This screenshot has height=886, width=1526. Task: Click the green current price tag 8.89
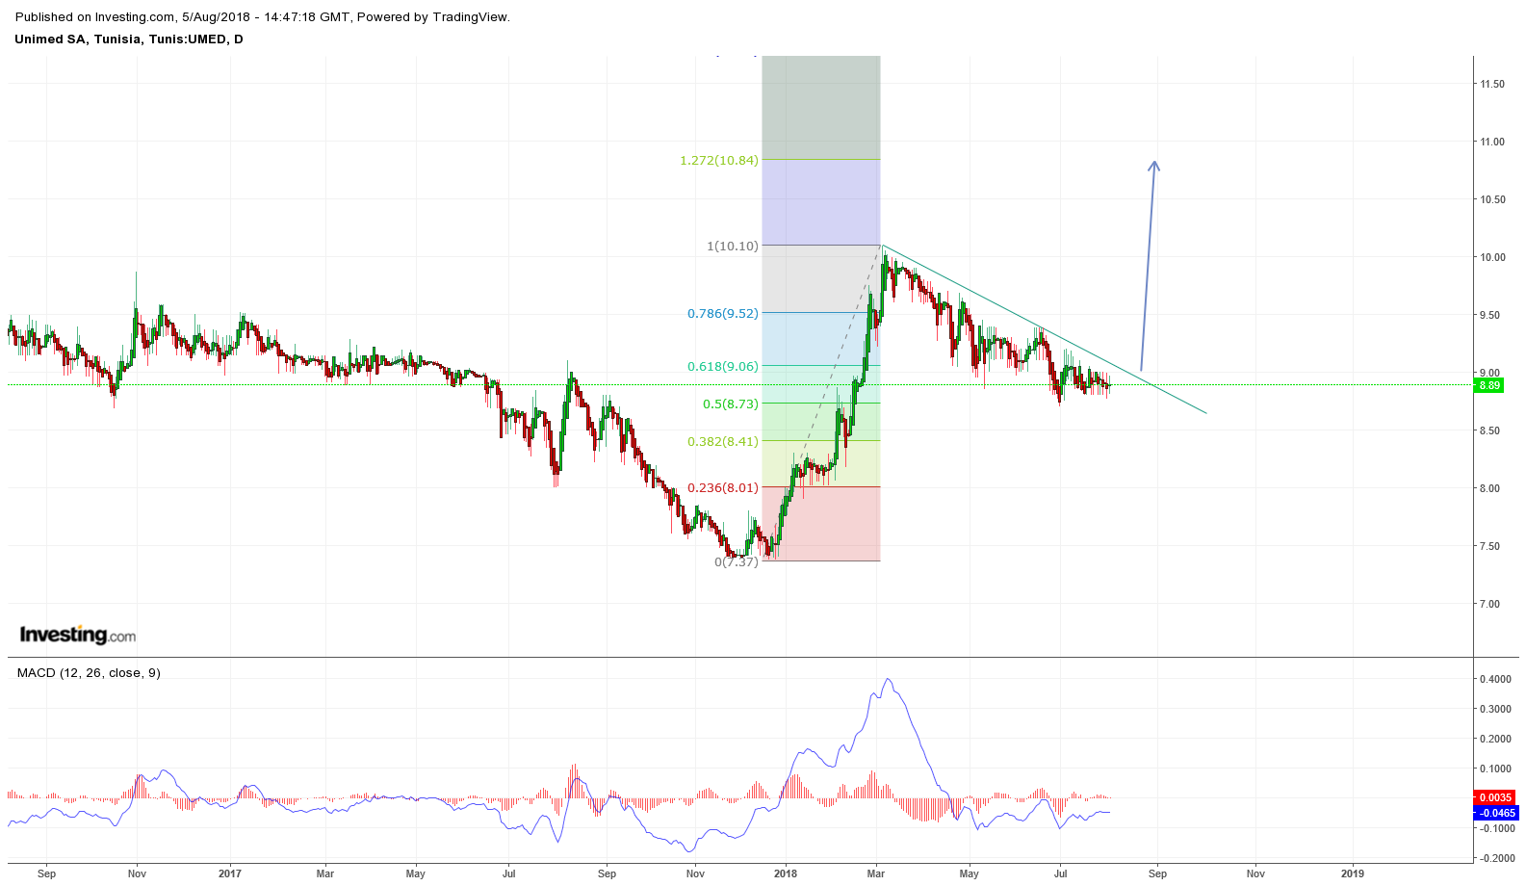1489,385
